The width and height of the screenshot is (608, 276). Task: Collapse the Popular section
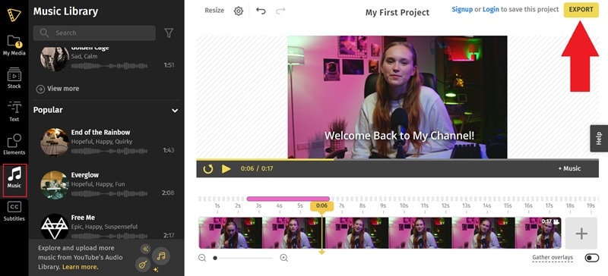click(x=175, y=110)
